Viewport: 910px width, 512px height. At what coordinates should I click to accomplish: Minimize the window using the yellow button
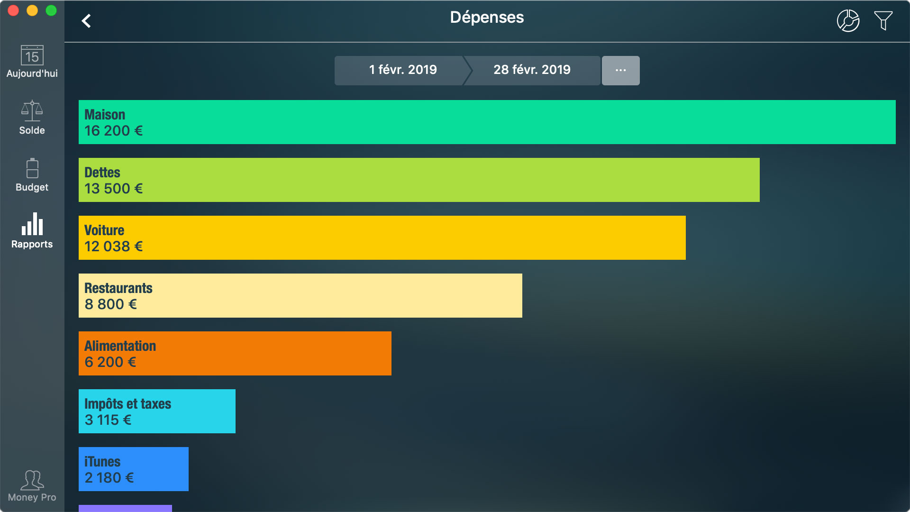[31, 9]
